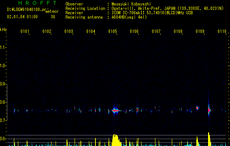Click the meteor label
This screenshot has width=230, height=146.
(52, 11)
